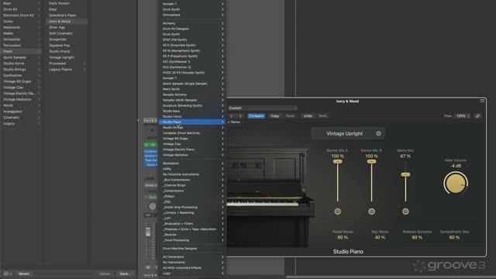Screen dimensions: 496x279
Task: Click the Copy button in plugin header
Action: 275,115
